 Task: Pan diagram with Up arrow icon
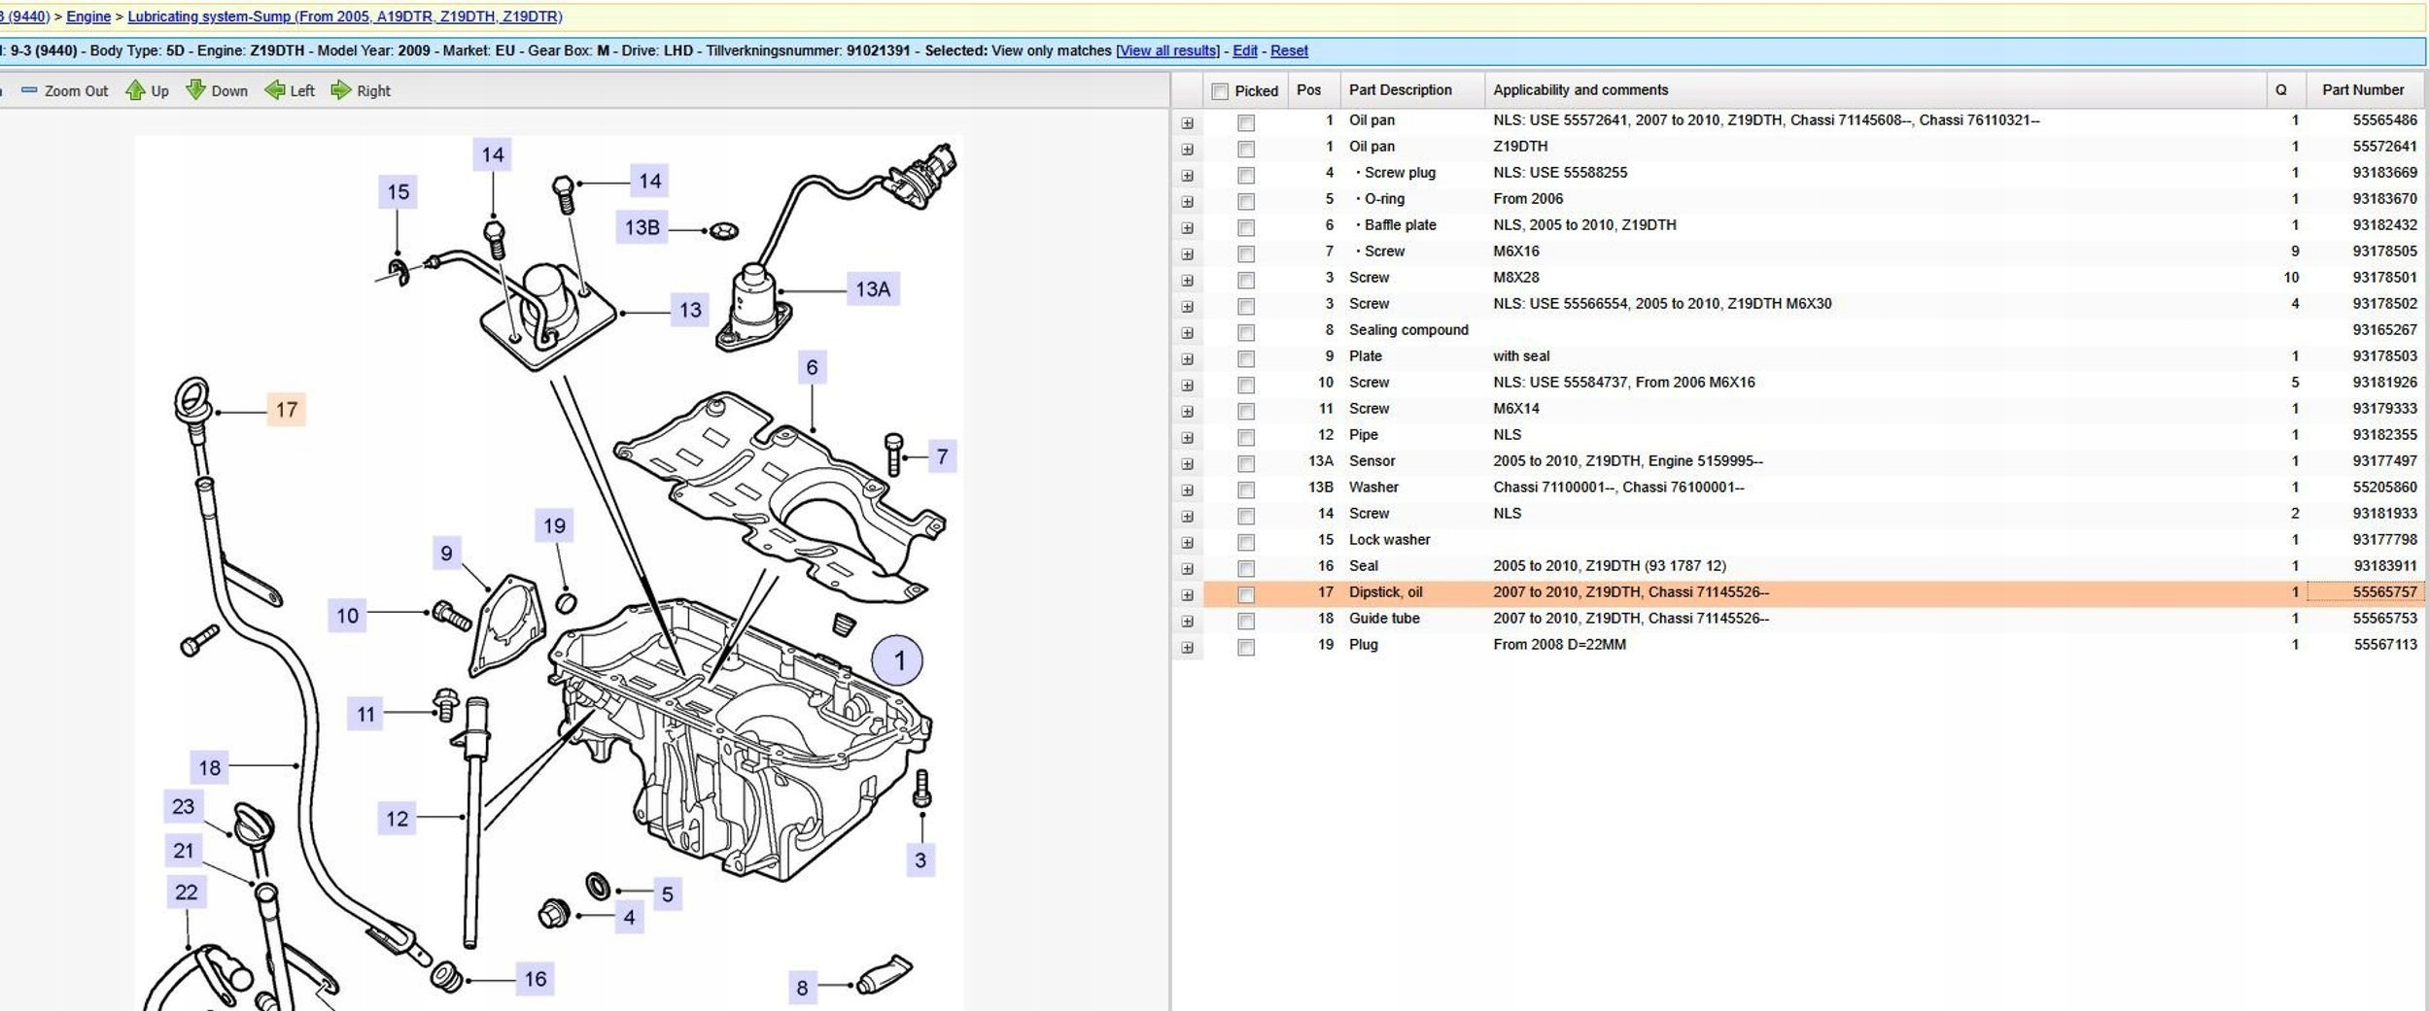pos(135,90)
